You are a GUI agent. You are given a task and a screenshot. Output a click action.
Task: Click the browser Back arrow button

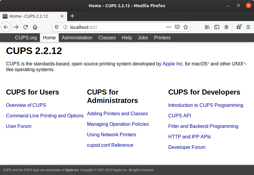click(6, 27)
